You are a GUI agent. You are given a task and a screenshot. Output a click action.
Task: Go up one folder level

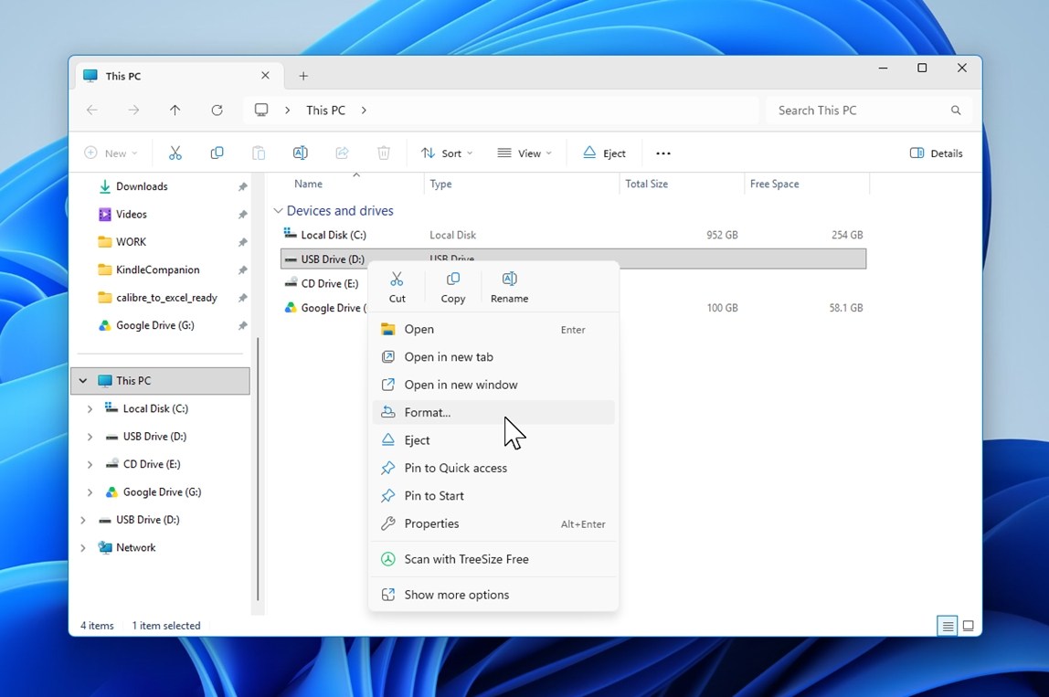coord(175,111)
